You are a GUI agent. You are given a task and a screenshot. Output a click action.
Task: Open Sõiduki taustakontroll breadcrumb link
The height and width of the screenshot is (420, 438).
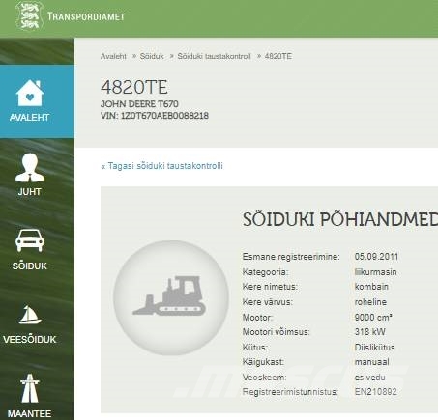(214, 56)
